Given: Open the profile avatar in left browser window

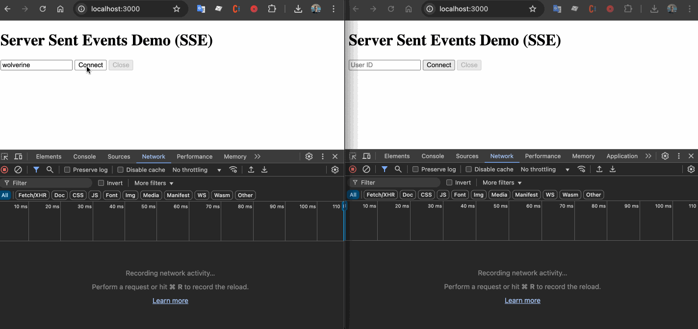Looking at the screenshot, I should tap(316, 9).
